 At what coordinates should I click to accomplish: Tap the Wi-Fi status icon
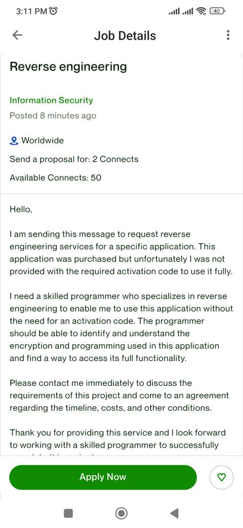pos(201,12)
